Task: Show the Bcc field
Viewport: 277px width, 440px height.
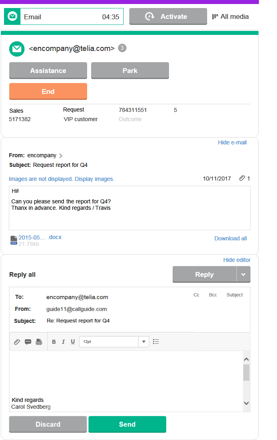Action: click(213, 295)
